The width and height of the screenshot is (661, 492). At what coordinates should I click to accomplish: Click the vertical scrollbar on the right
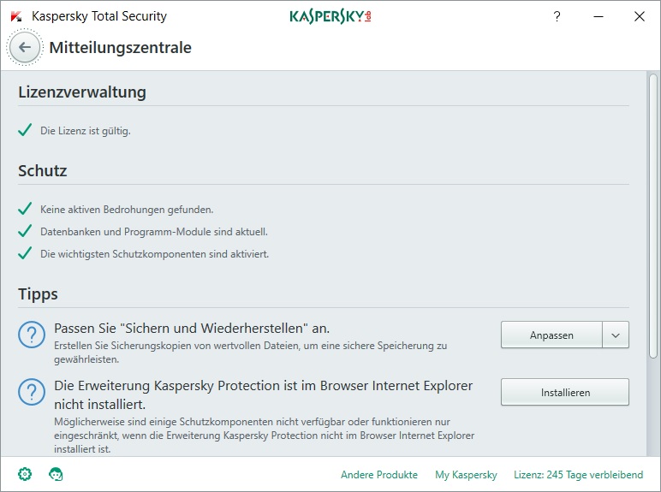click(653, 214)
